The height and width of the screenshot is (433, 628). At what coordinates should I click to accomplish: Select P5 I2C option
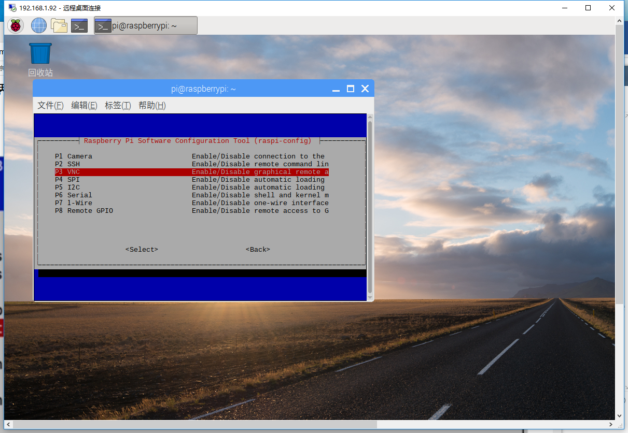(192, 187)
